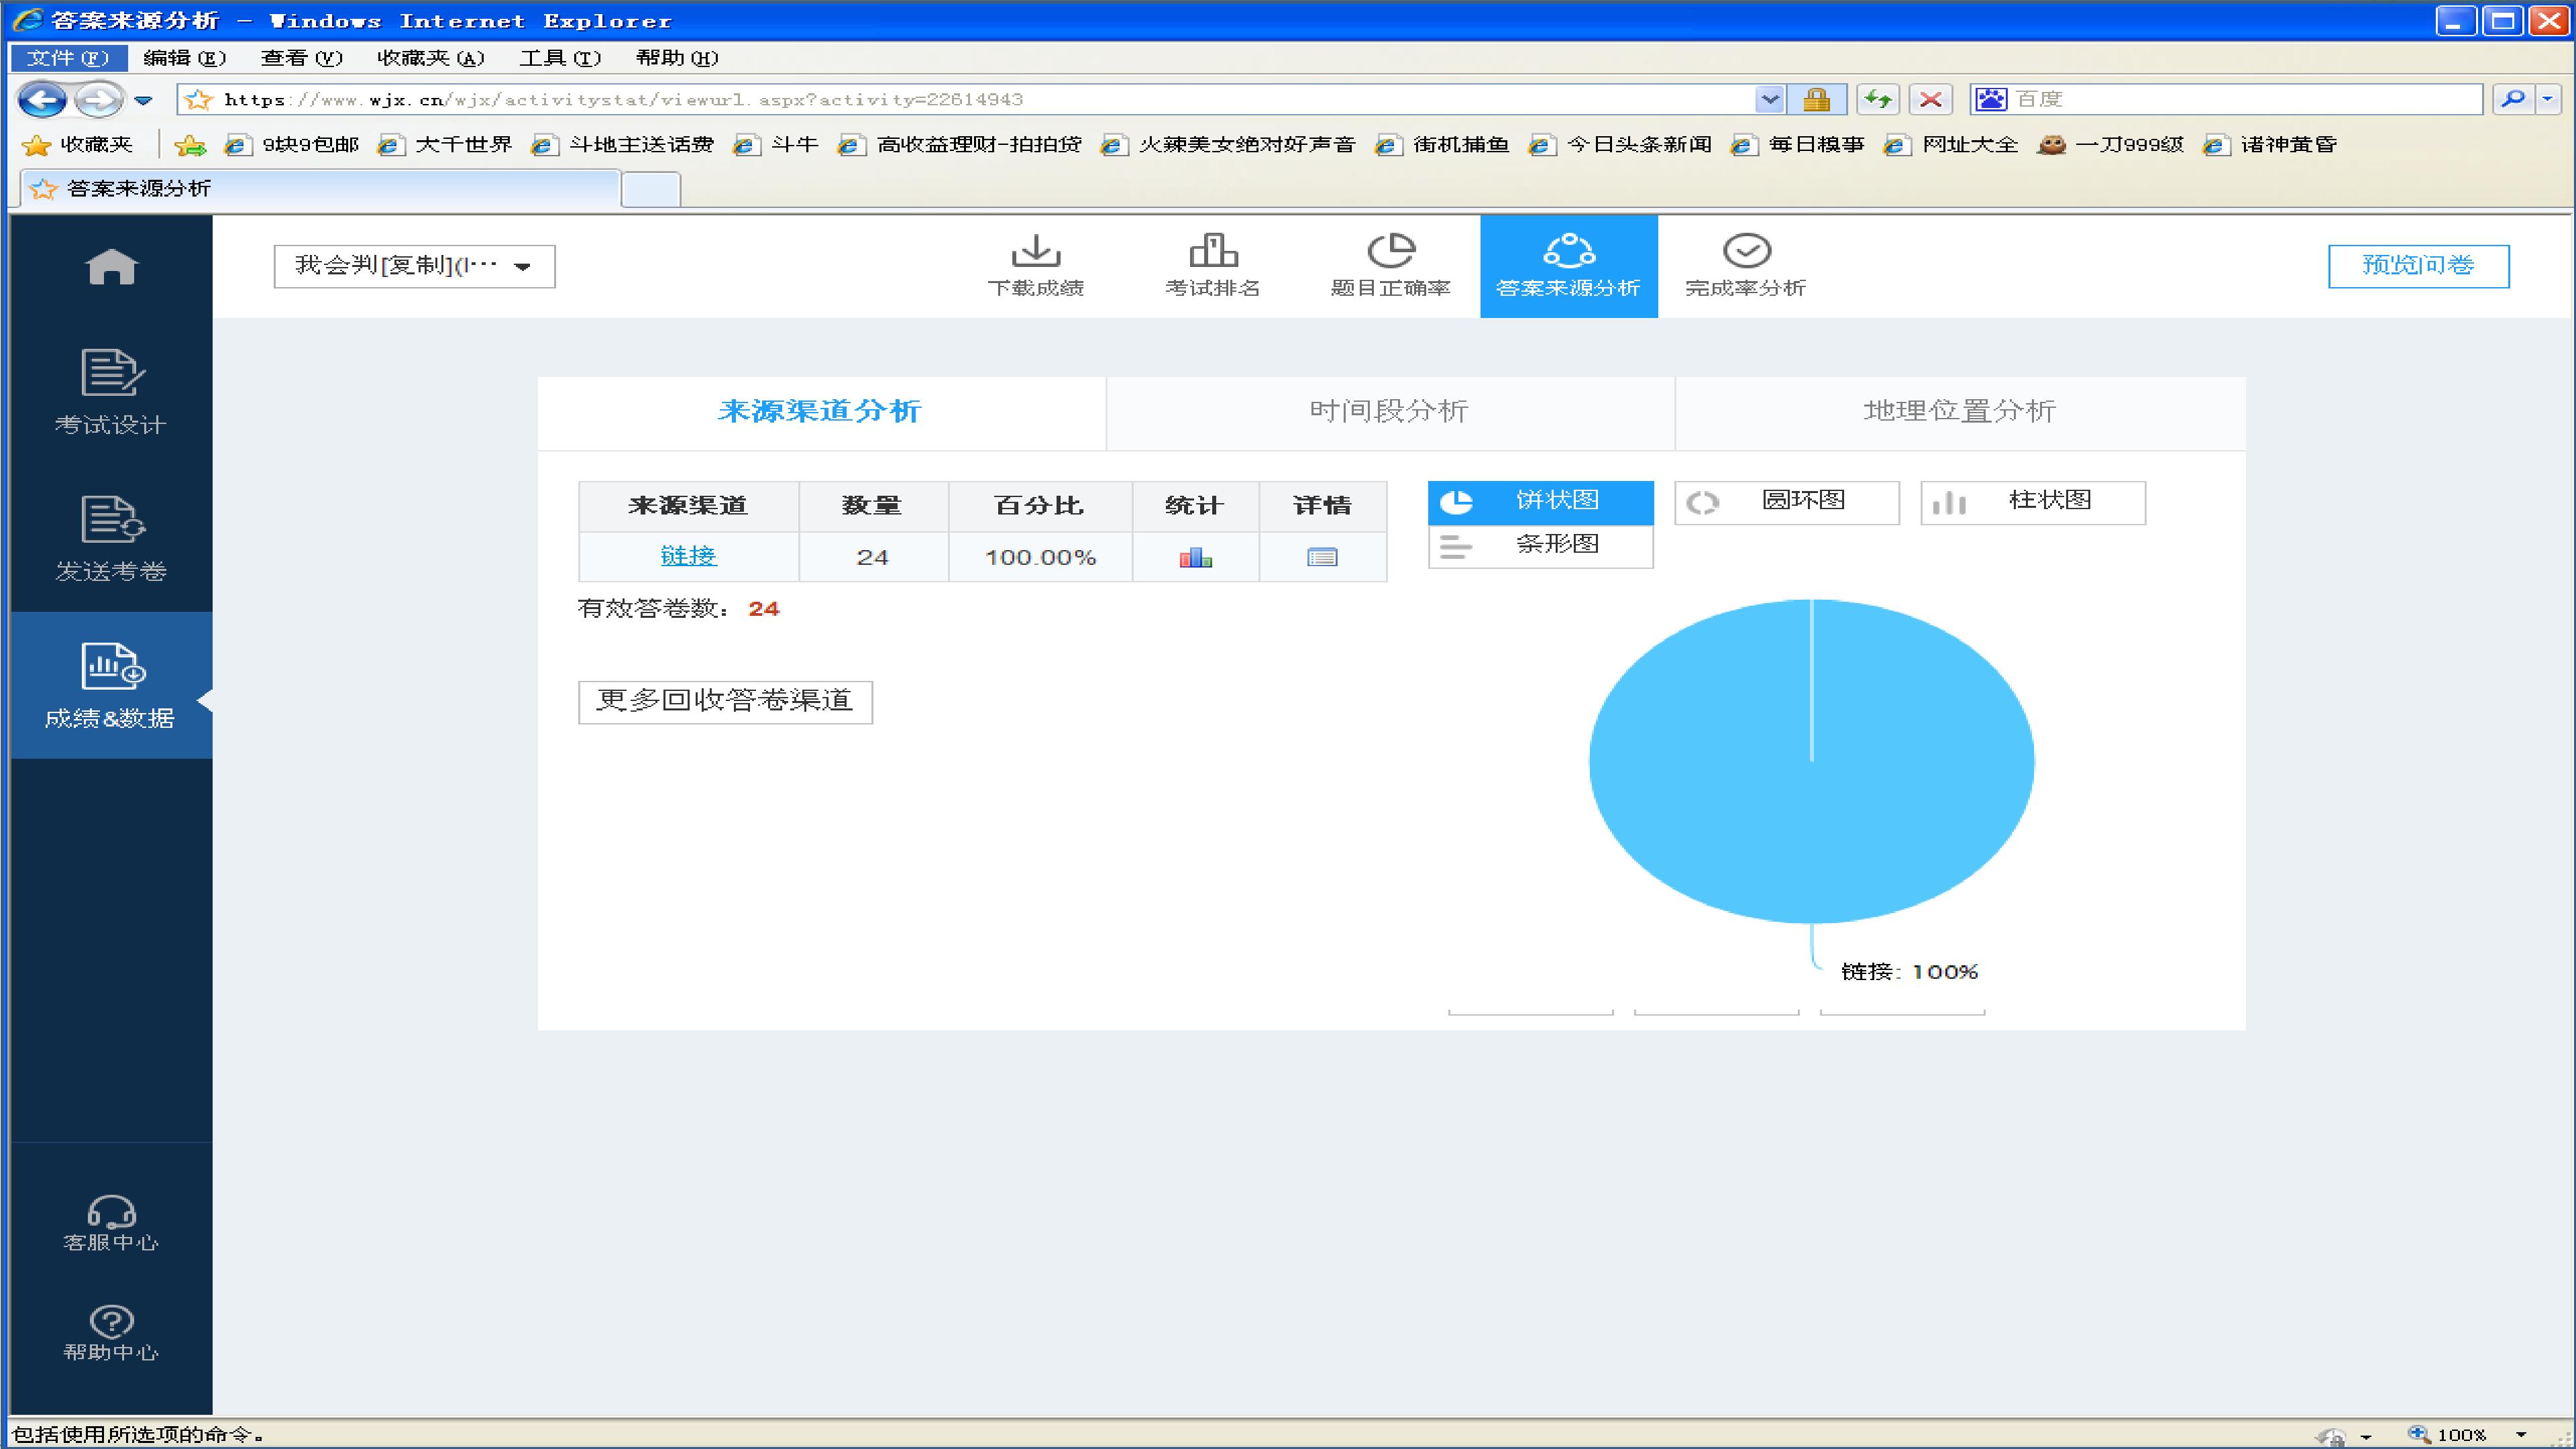Open 完成率分析 page
Viewport: 2576px width, 1449px height.
[x=1745, y=266]
